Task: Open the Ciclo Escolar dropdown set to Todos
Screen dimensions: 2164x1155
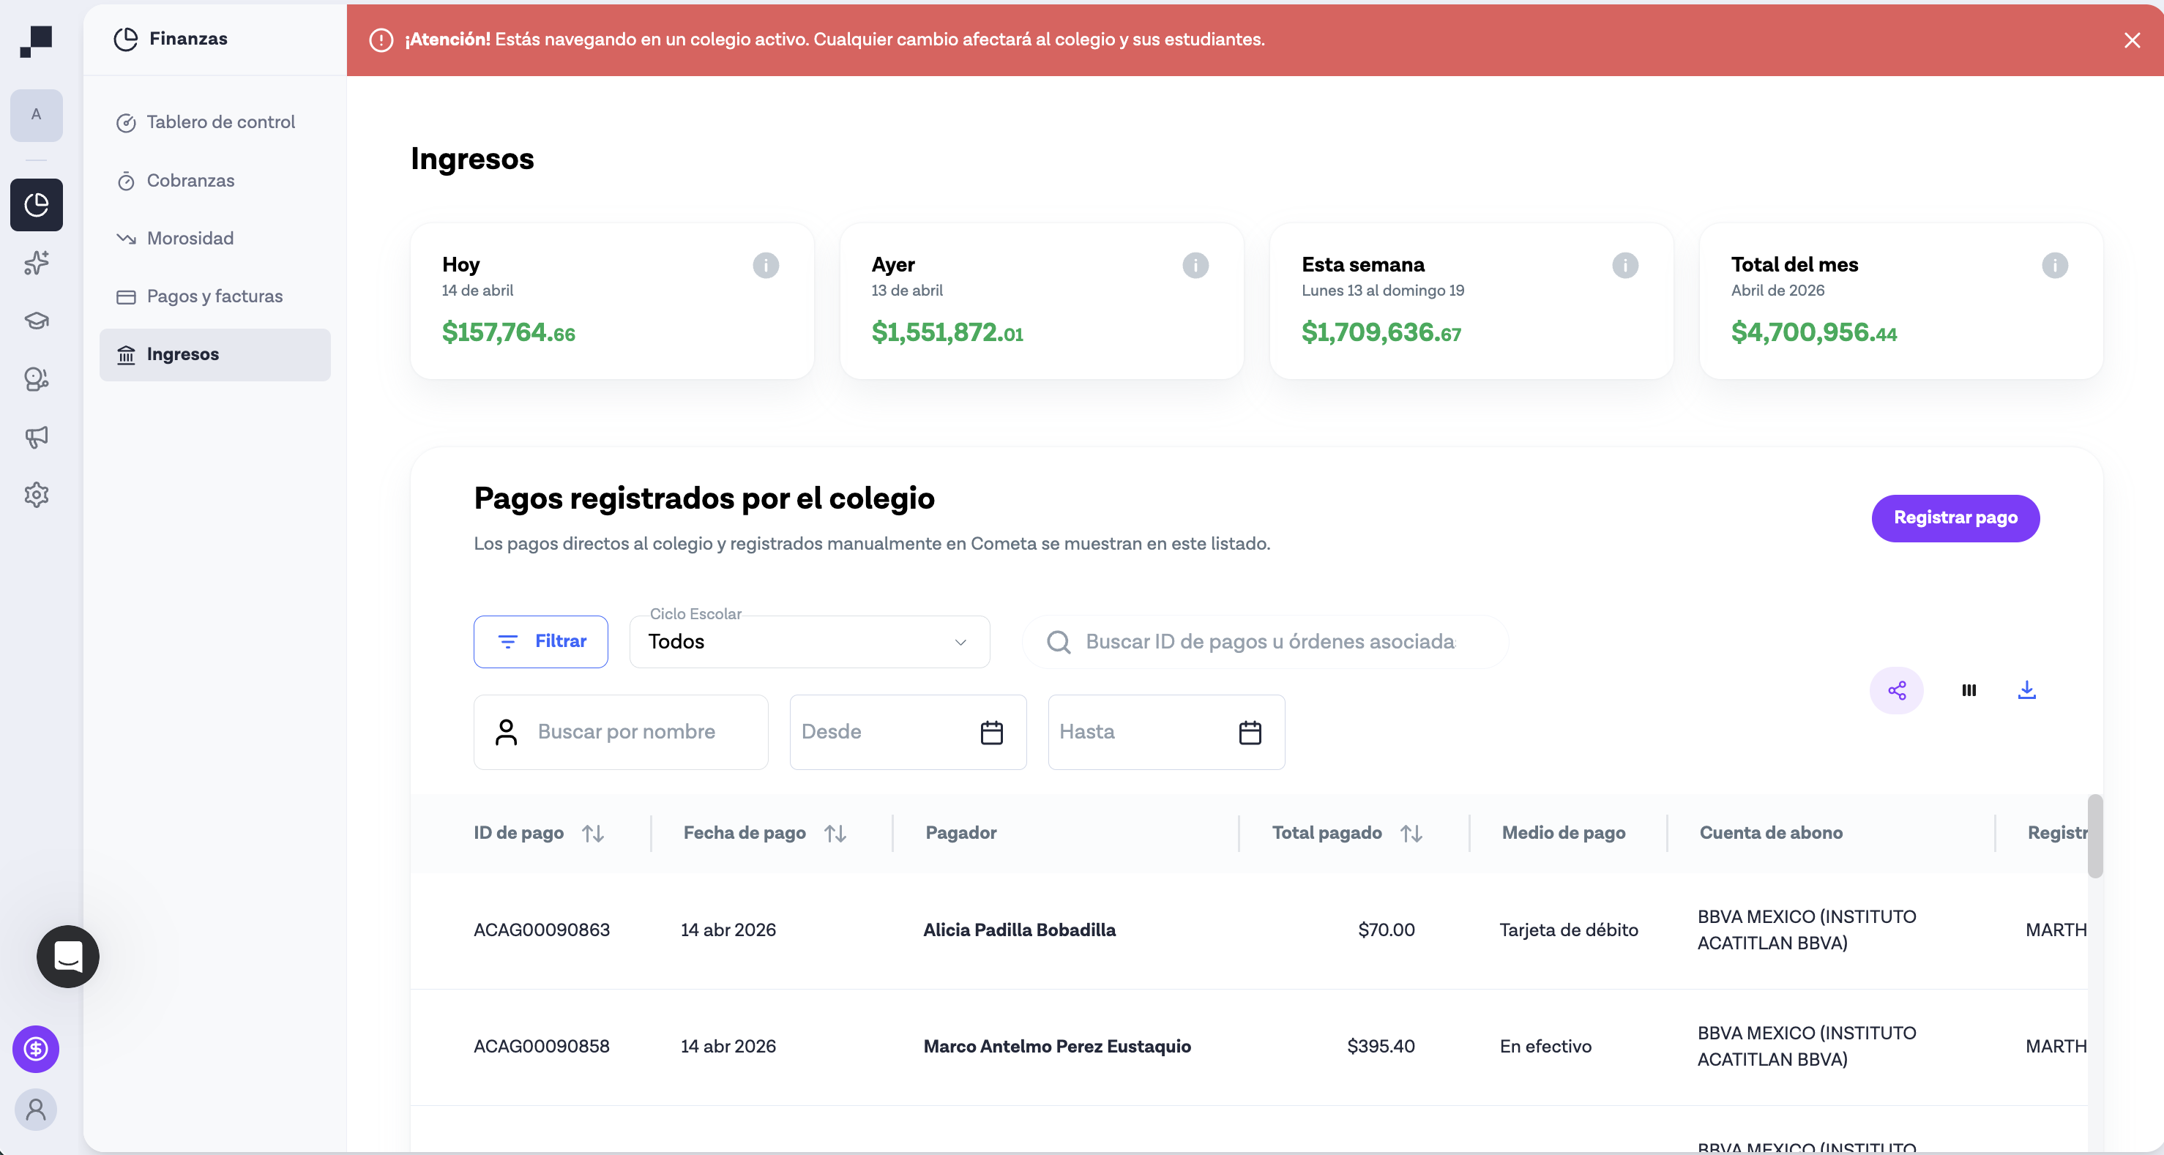Action: (809, 642)
